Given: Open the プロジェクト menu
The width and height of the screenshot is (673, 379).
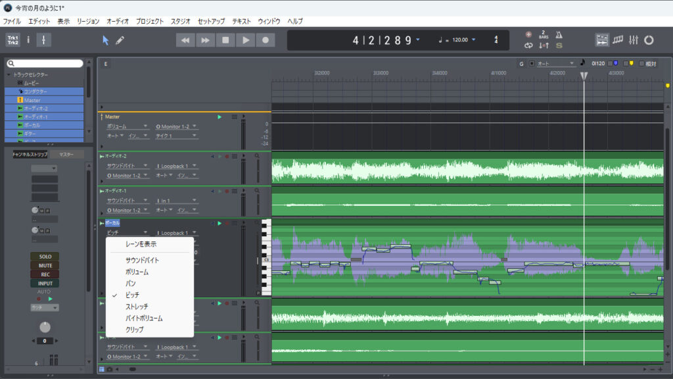Looking at the screenshot, I should click(x=150, y=21).
